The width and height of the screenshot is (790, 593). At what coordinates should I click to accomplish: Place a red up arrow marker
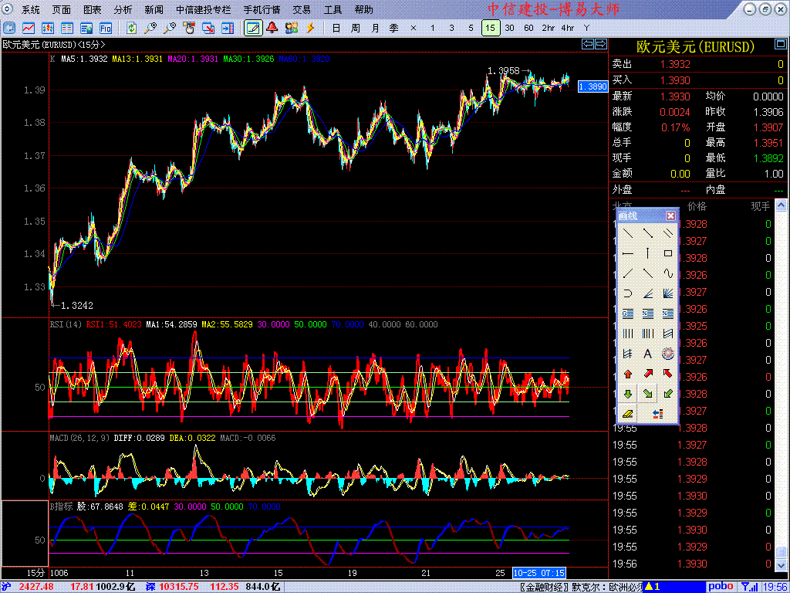(628, 374)
